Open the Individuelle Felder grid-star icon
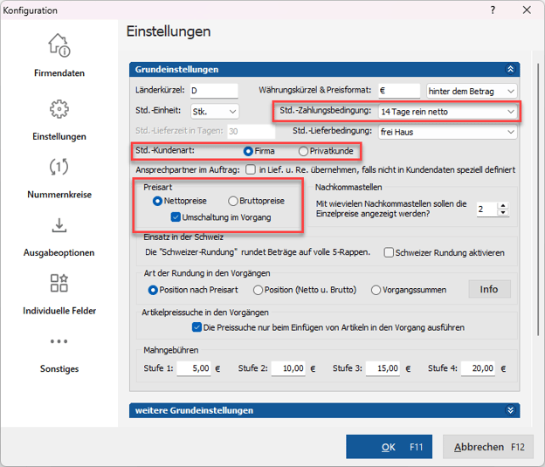The image size is (545, 467). click(59, 283)
